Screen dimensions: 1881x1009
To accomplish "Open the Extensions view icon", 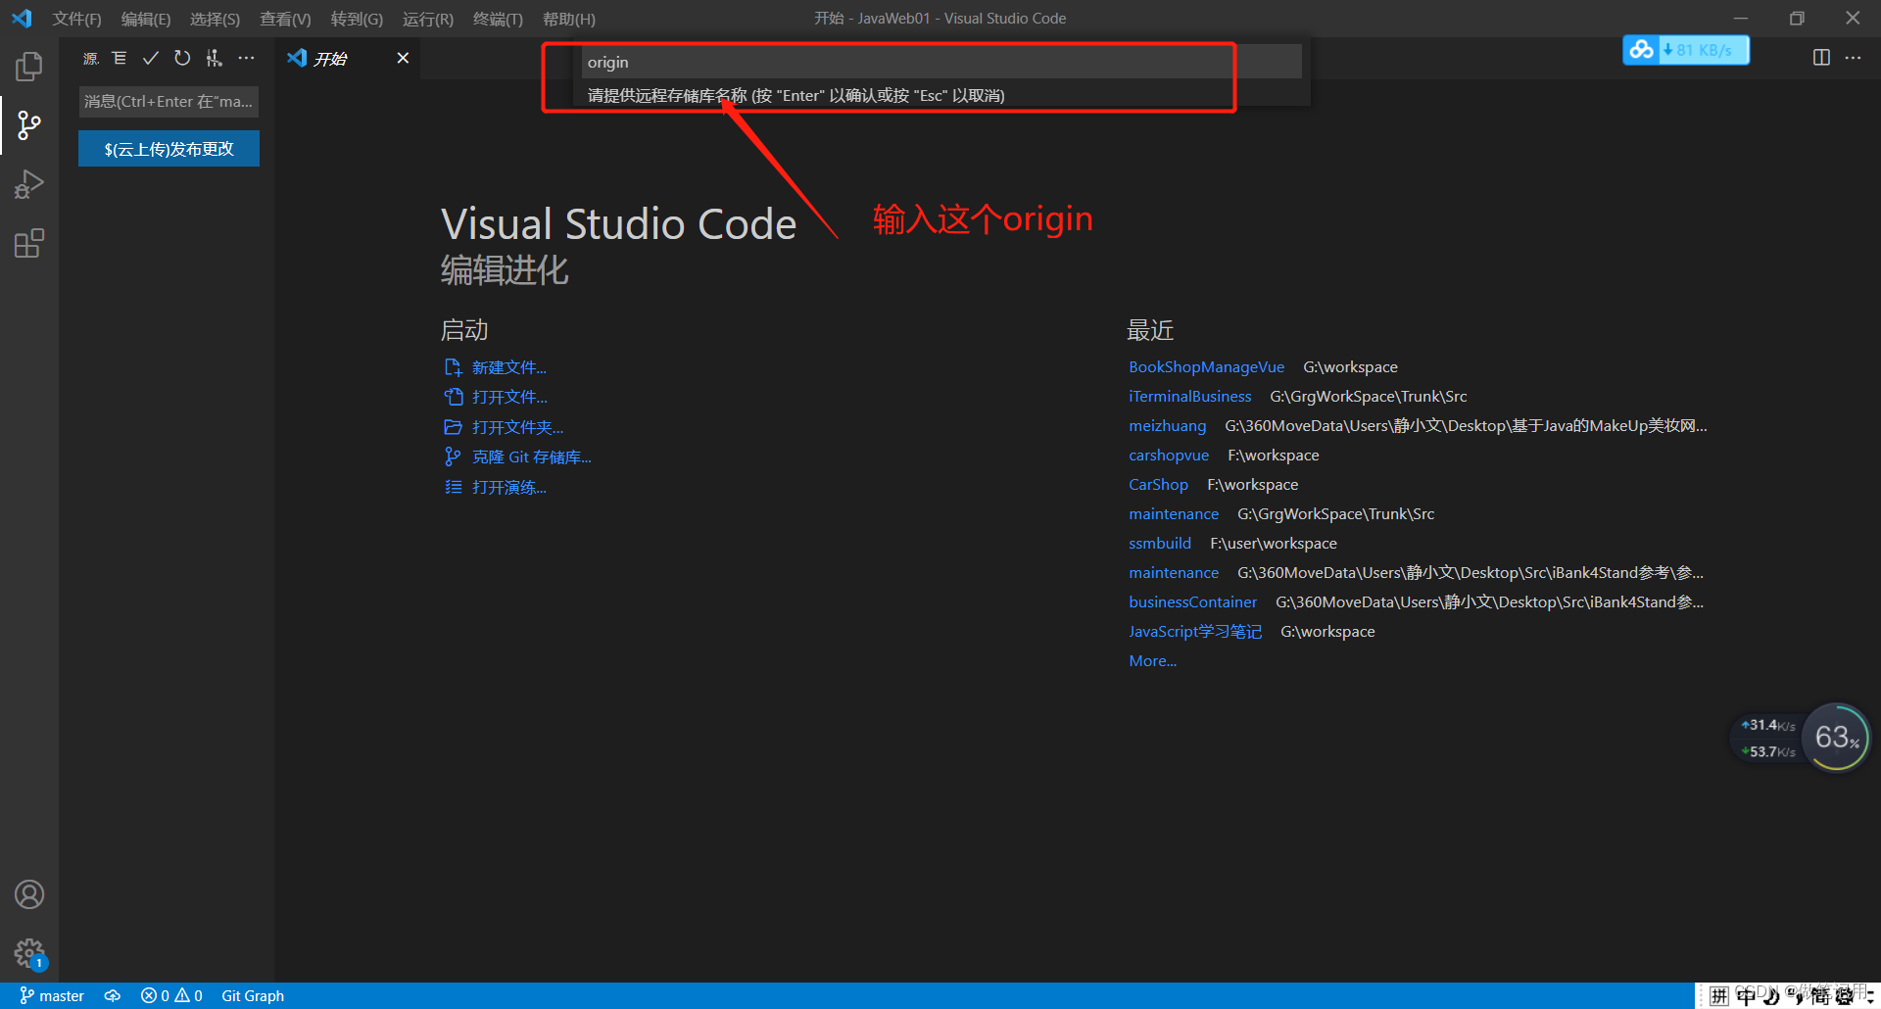I will pos(29,243).
